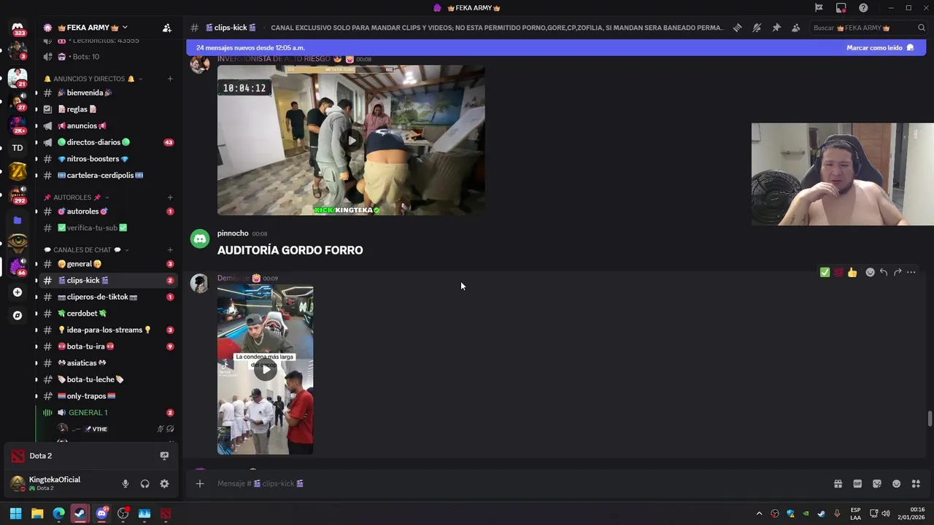Viewport: 934px width, 525px height.
Task: Open the sticker picker icon
Action: click(877, 483)
